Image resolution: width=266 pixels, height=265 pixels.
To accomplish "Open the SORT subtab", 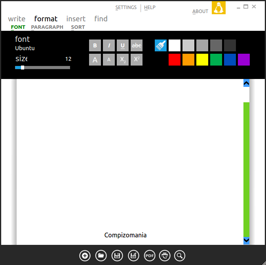I will pyautogui.click(x=78, y=27).
